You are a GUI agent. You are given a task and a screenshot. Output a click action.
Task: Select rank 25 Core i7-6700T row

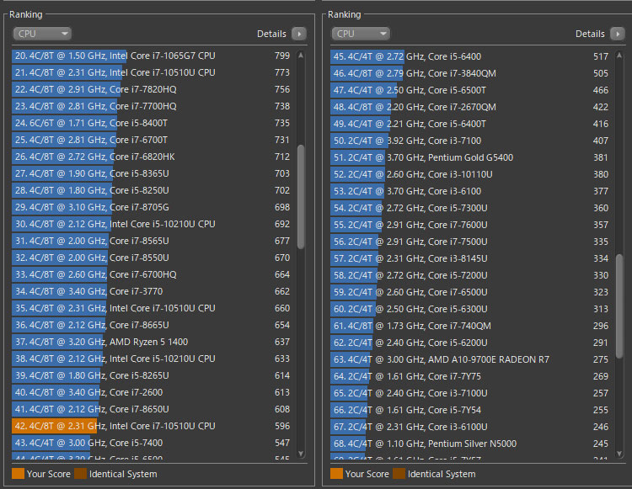pos(153,140)
